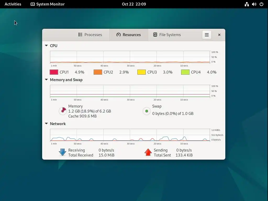The height and width of the screenshot is (201, 268).
Task: Click the Memory and Swap history graph
Action: 130,91
